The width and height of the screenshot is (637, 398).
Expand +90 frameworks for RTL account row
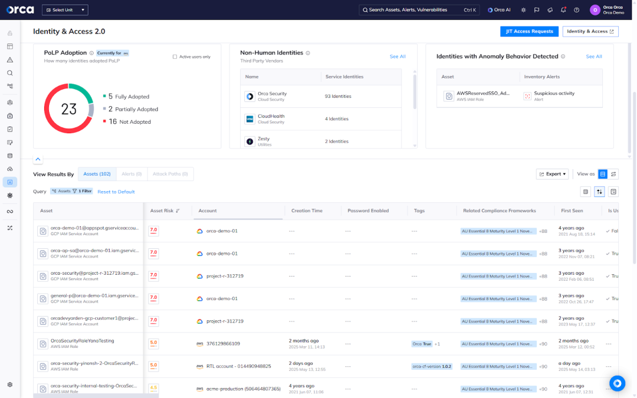(543, 366)
